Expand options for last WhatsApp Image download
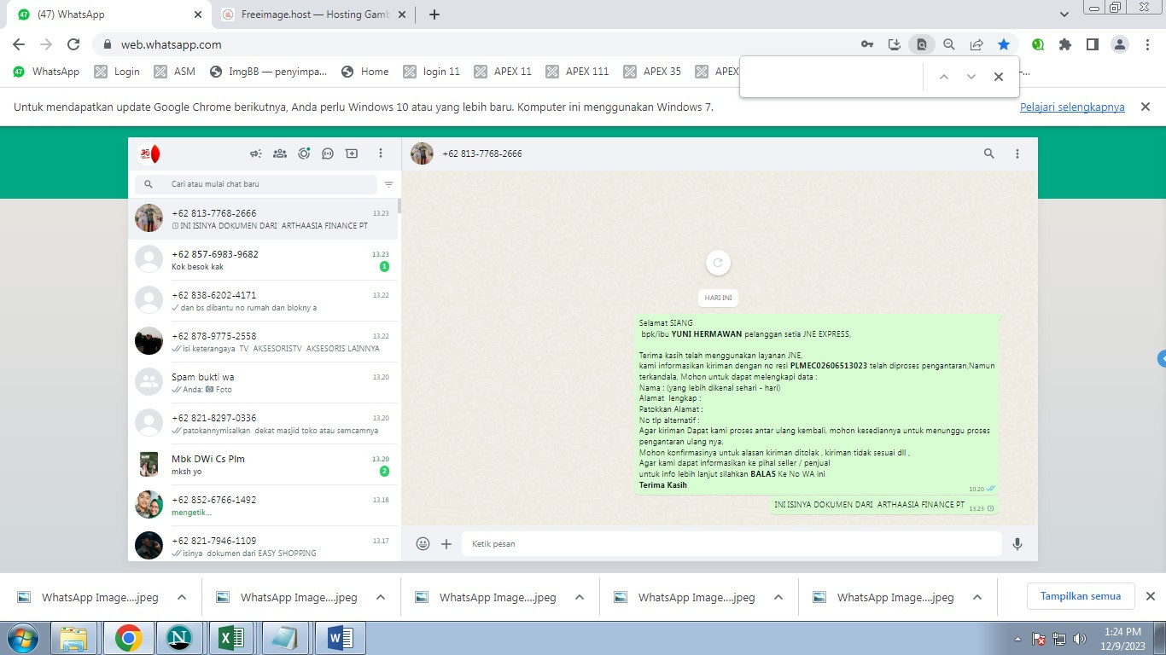This screenshot has width=1166, height=655. pyautogui.click(x=977, y=598)
